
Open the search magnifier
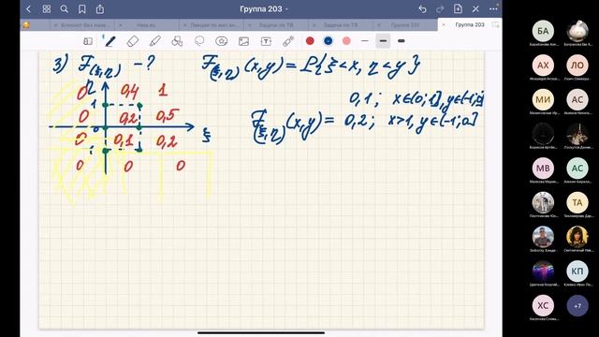pos(65,8)
